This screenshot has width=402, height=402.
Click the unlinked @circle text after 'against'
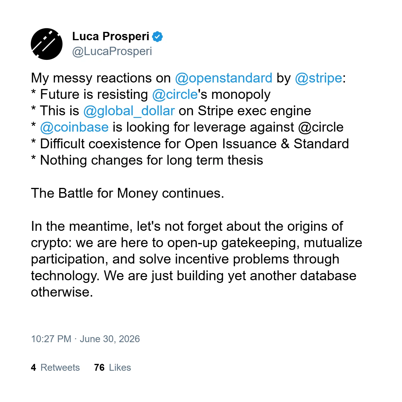pos(321,127)
